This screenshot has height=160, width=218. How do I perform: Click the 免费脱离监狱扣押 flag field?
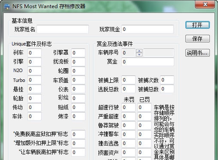tap(78, 134)
